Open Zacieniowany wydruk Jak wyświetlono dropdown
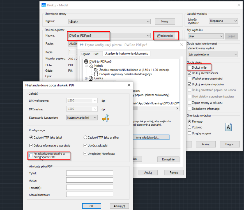This screenshot has width=244, height=210. (213, 55)
